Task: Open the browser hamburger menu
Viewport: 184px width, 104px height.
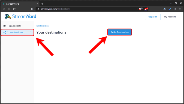Action: (180, 9)
